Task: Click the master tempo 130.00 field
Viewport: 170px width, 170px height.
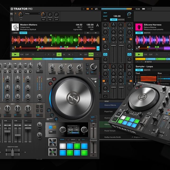Action: pyautogui.click(x=117, y=16)
